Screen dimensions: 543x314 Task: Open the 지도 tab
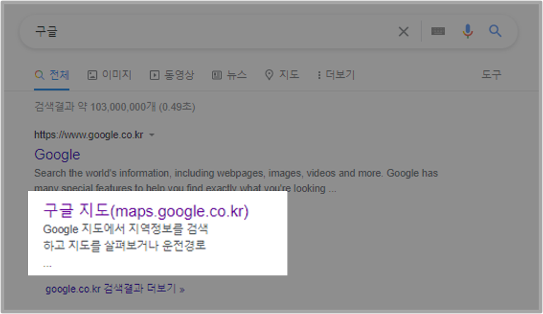[282, 75]
